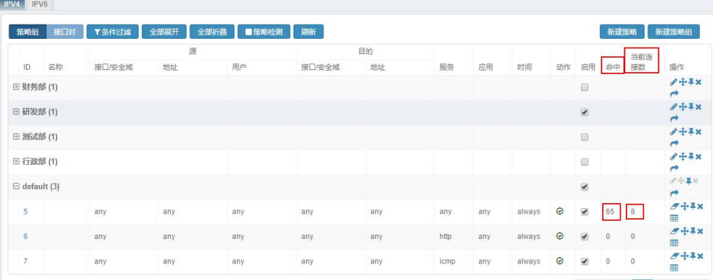Delete the 测试部 group using X icon

pos(699,132)
